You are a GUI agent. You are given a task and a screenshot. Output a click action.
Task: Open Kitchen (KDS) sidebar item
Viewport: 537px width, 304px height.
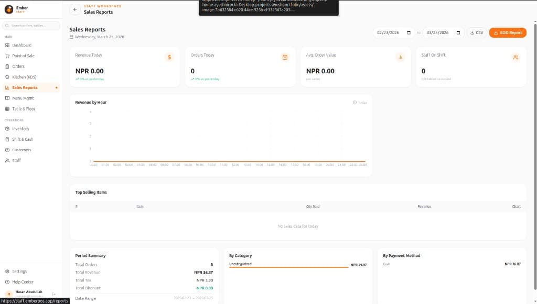pyautogui.click(x=24, y=77)
